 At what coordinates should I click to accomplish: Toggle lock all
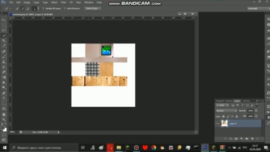237,117
